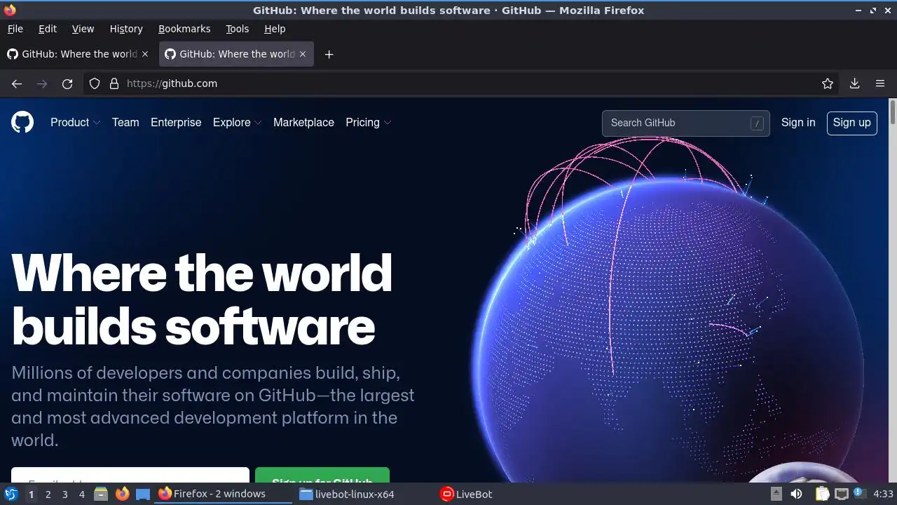Open the File menu

pyautogui.click(x=15, y=29)
